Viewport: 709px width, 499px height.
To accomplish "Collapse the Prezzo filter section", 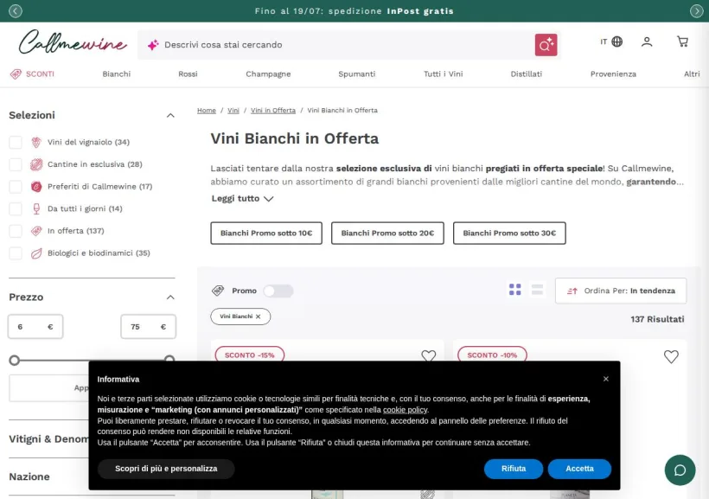I will pos(170,297).
